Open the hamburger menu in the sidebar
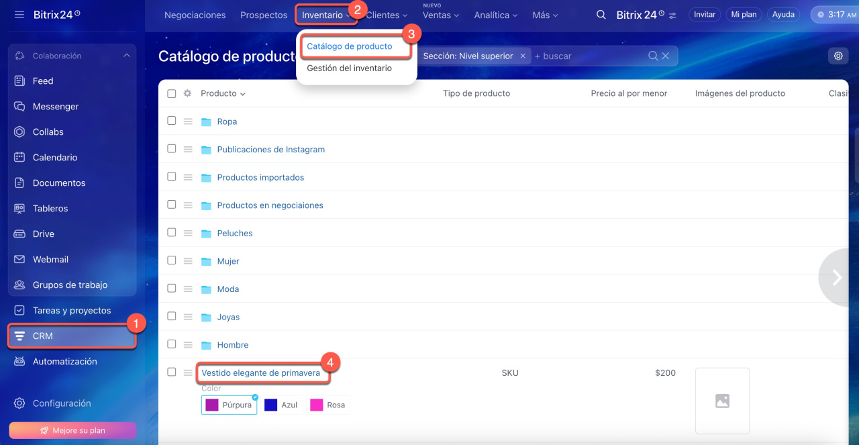Viewport: 859px width, 445px height. (19, 14)
